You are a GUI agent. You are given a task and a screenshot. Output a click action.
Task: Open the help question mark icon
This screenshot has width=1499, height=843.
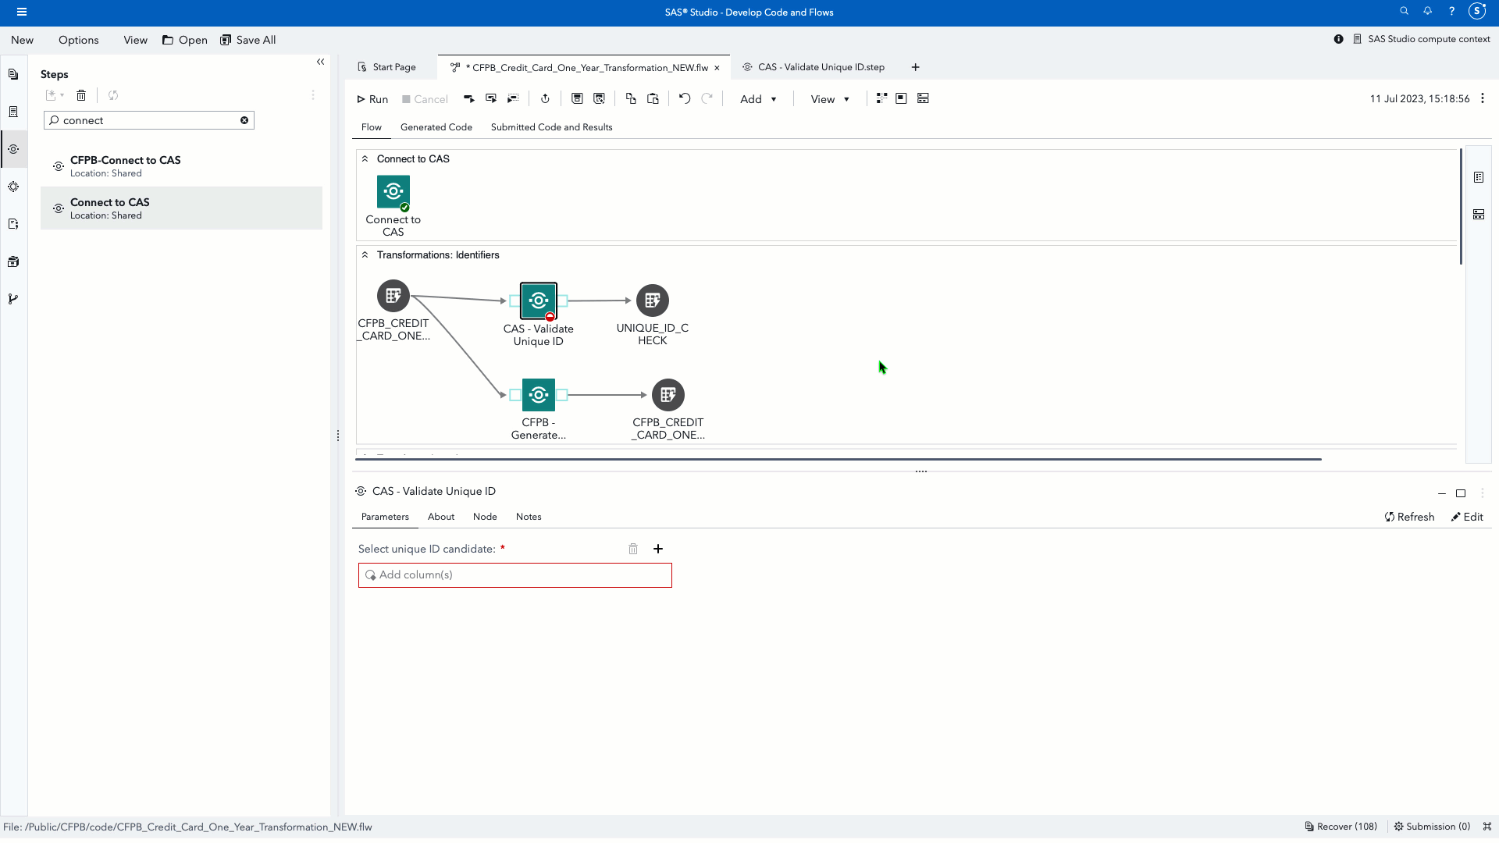pyautogui.click(x=1451, y=11)
